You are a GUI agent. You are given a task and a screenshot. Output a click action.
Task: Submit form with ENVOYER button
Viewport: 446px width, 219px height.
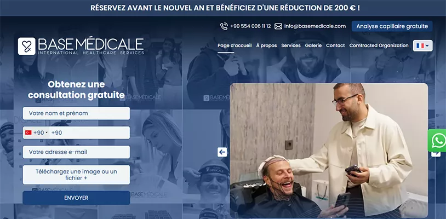[x=76, y=198]
